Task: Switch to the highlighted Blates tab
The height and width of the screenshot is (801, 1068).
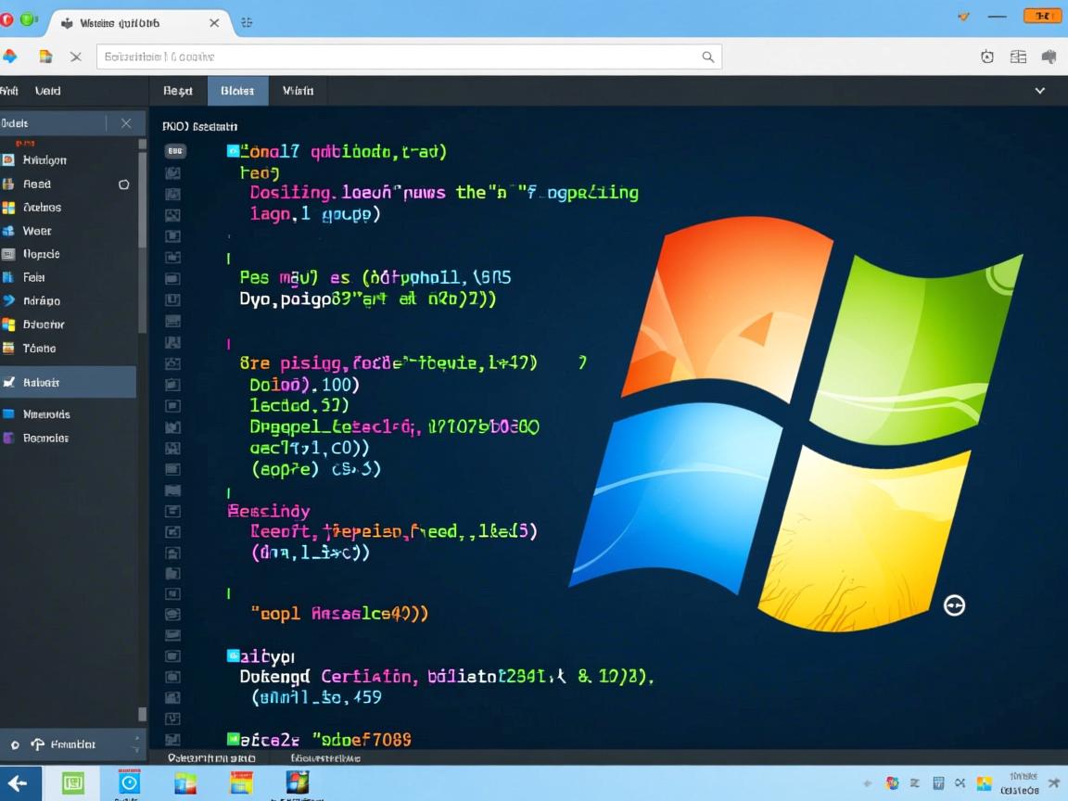Action: [237, 91]
